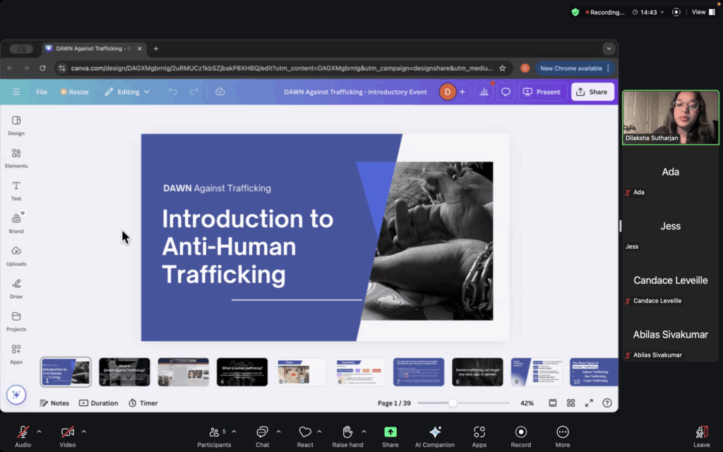Open the Elements panel in Canva sidebar

coord(16,157)
